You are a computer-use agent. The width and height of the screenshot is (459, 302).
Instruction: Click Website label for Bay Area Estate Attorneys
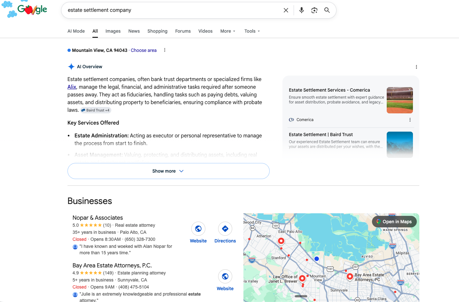(225, 289)
